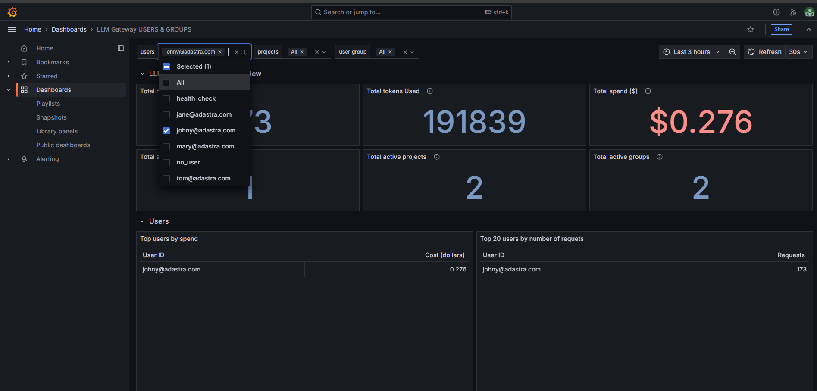This screenshot has width=817, height=391.
Task: Click the zoom out time range icon
Action: click(732, 51)
